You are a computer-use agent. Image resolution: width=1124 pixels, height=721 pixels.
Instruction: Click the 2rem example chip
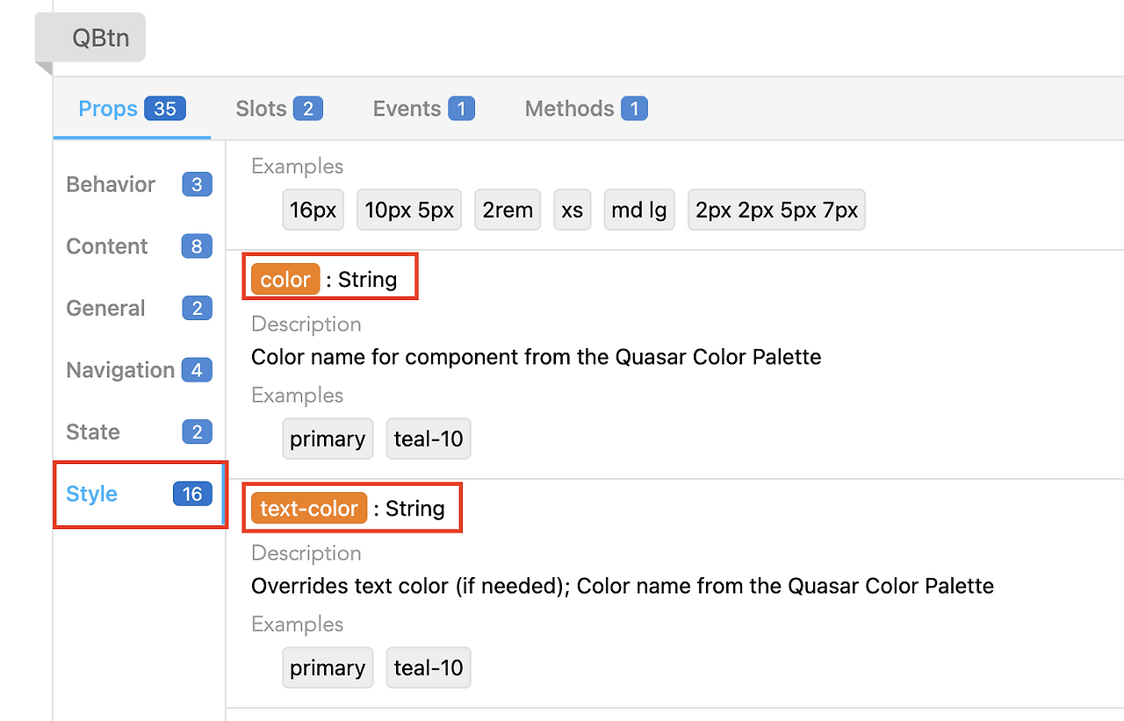(508, 211)
